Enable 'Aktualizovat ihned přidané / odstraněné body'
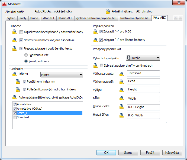Viewport: 187px width, 160px height. click(x=21, y=32)
